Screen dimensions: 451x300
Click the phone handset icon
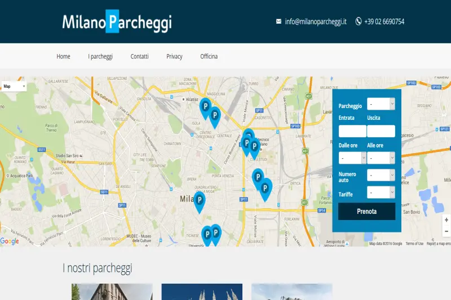[x=359, y=21]
